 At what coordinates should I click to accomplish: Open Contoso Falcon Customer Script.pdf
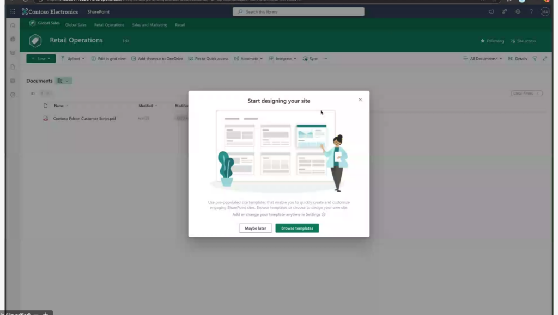click(84, 118)
